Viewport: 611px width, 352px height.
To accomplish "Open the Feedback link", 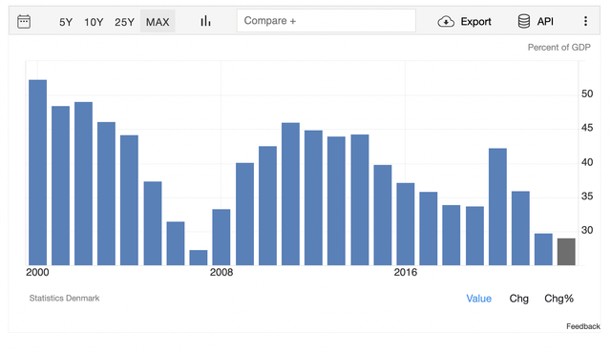I will (x=583, y=326).
